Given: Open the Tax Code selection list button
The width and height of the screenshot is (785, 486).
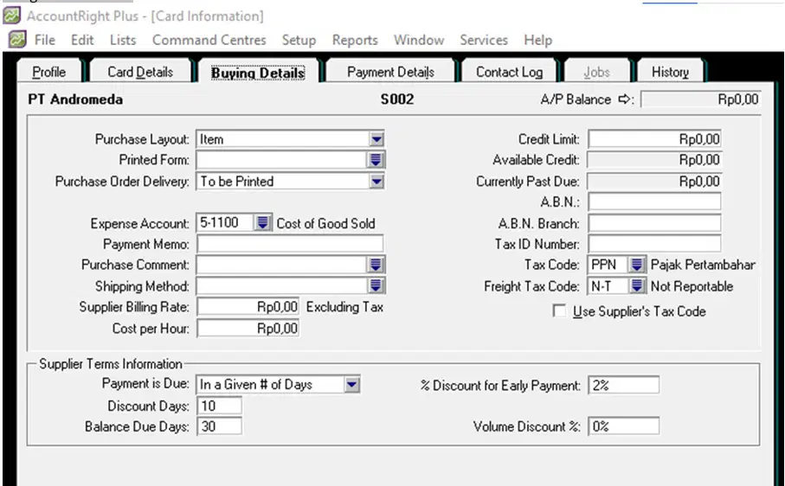Looking at the screenshot, I should point(636,264).
